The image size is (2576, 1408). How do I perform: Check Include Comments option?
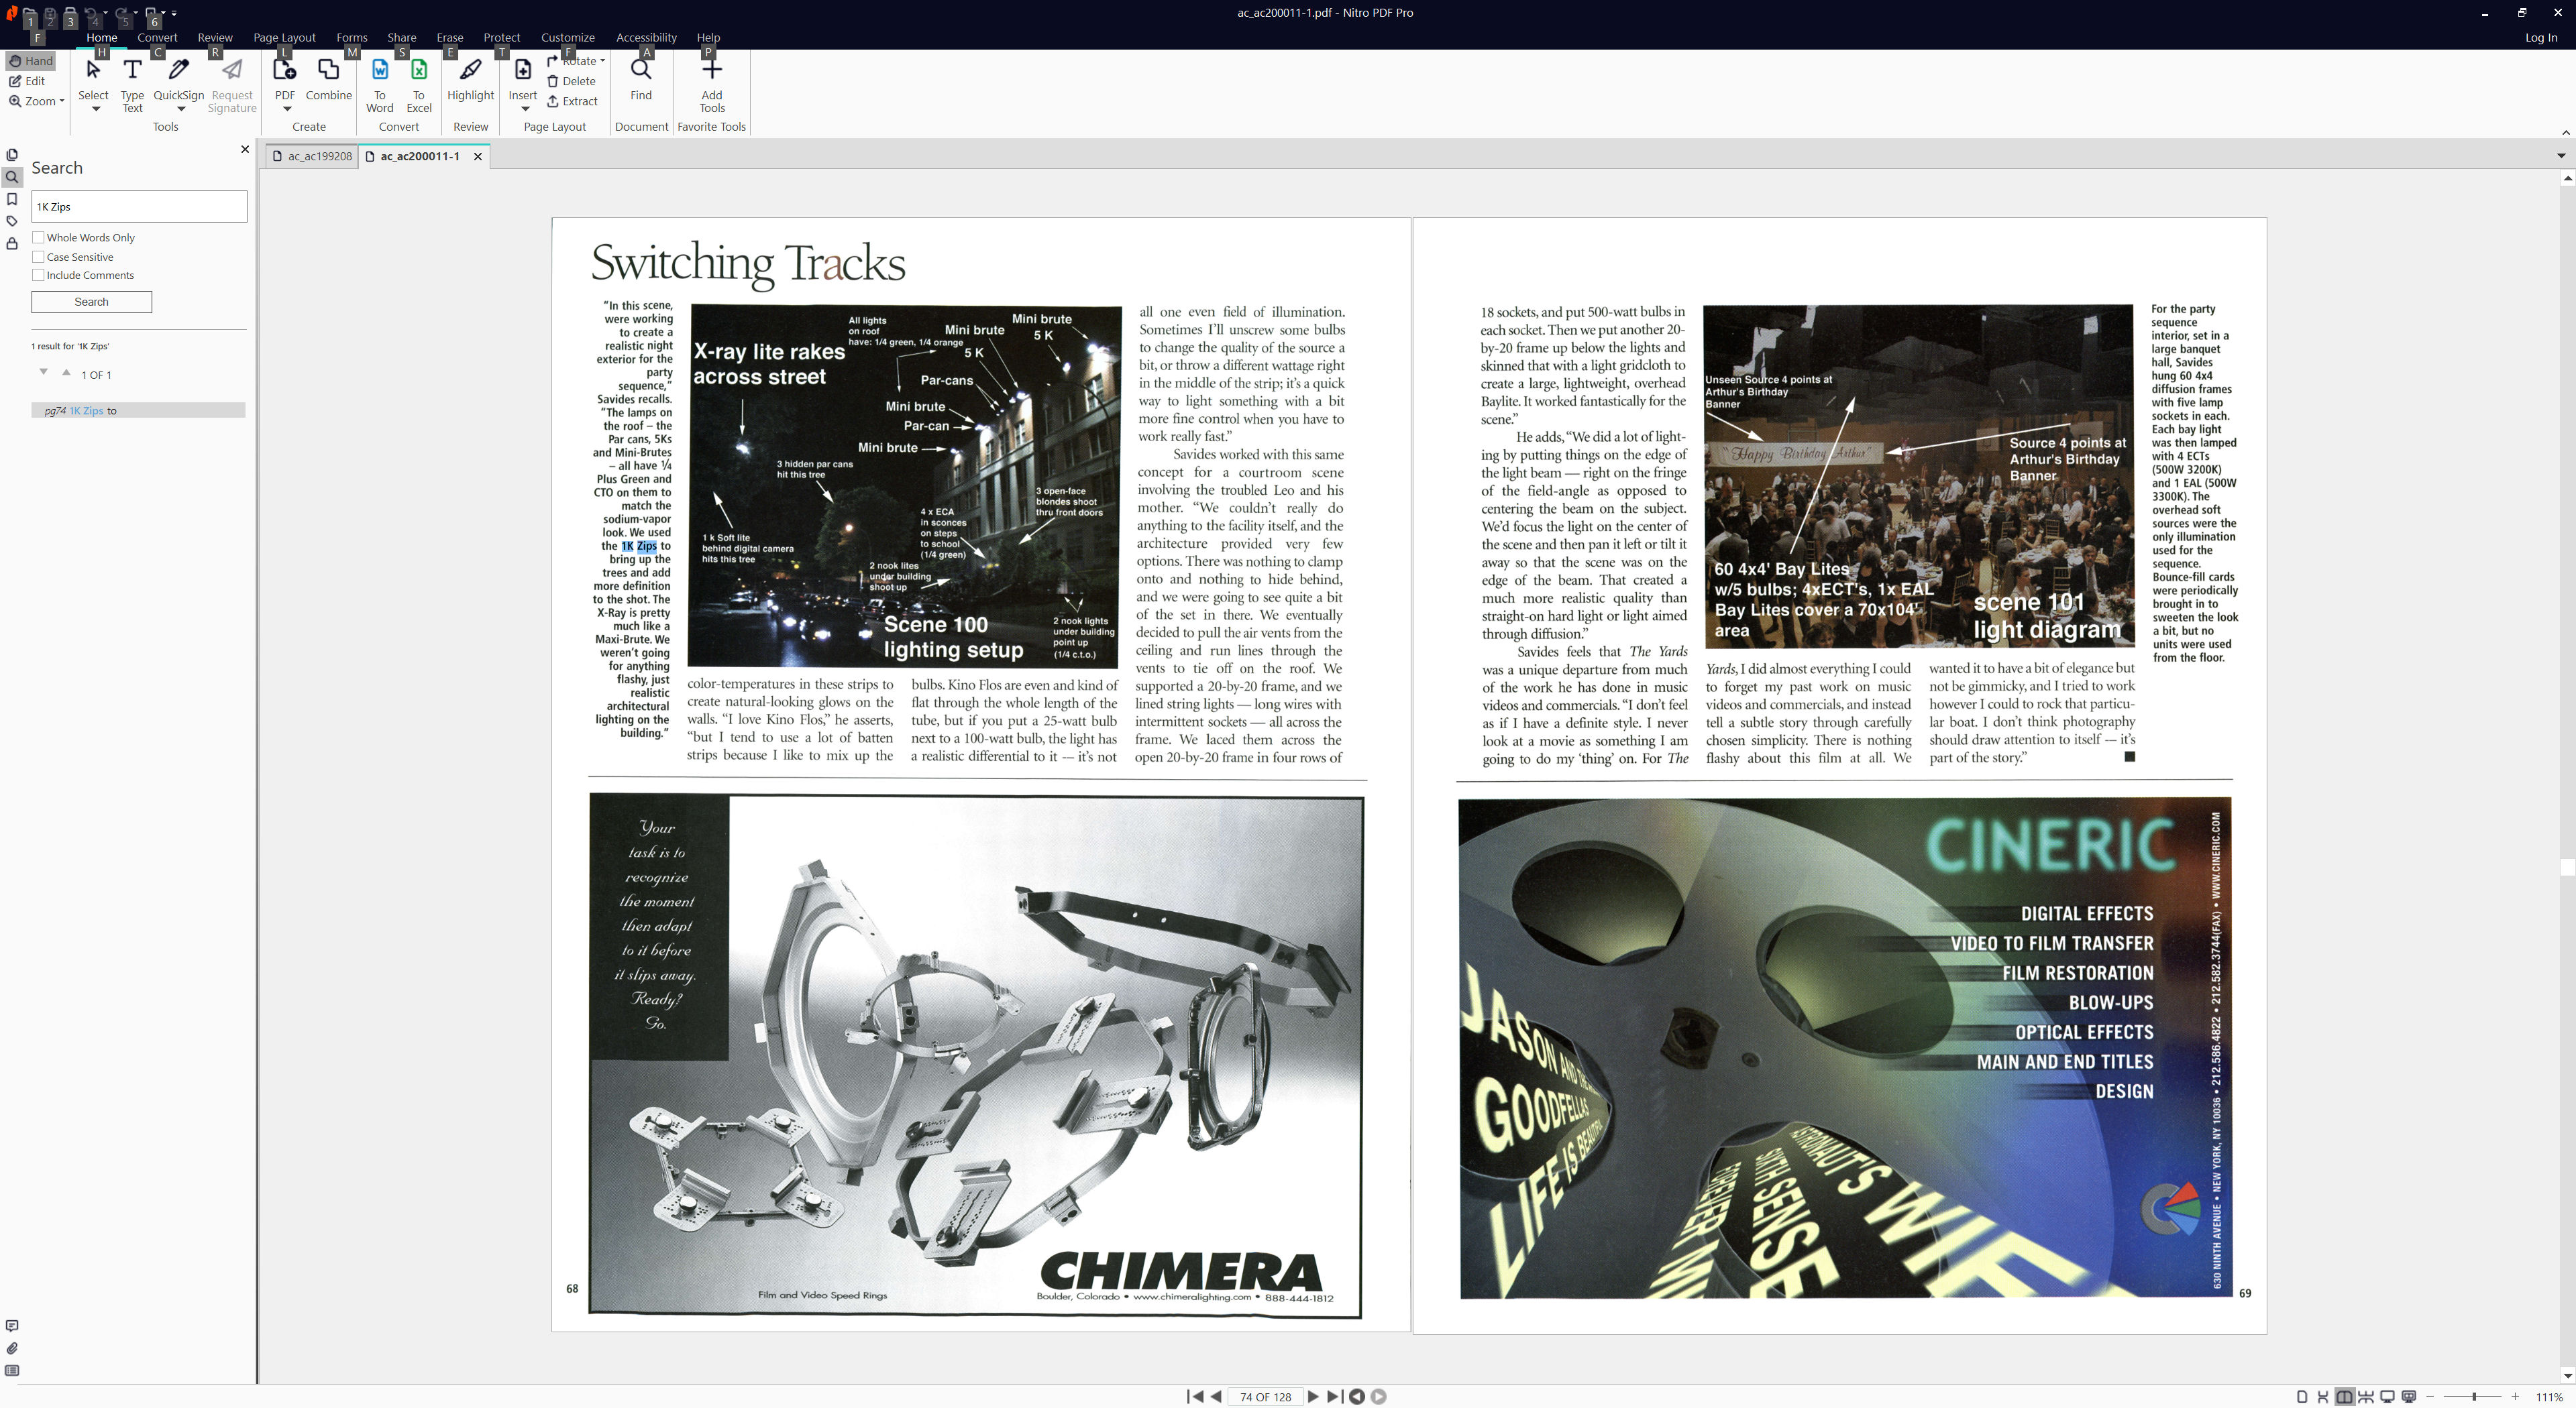(x=38, y=275)
